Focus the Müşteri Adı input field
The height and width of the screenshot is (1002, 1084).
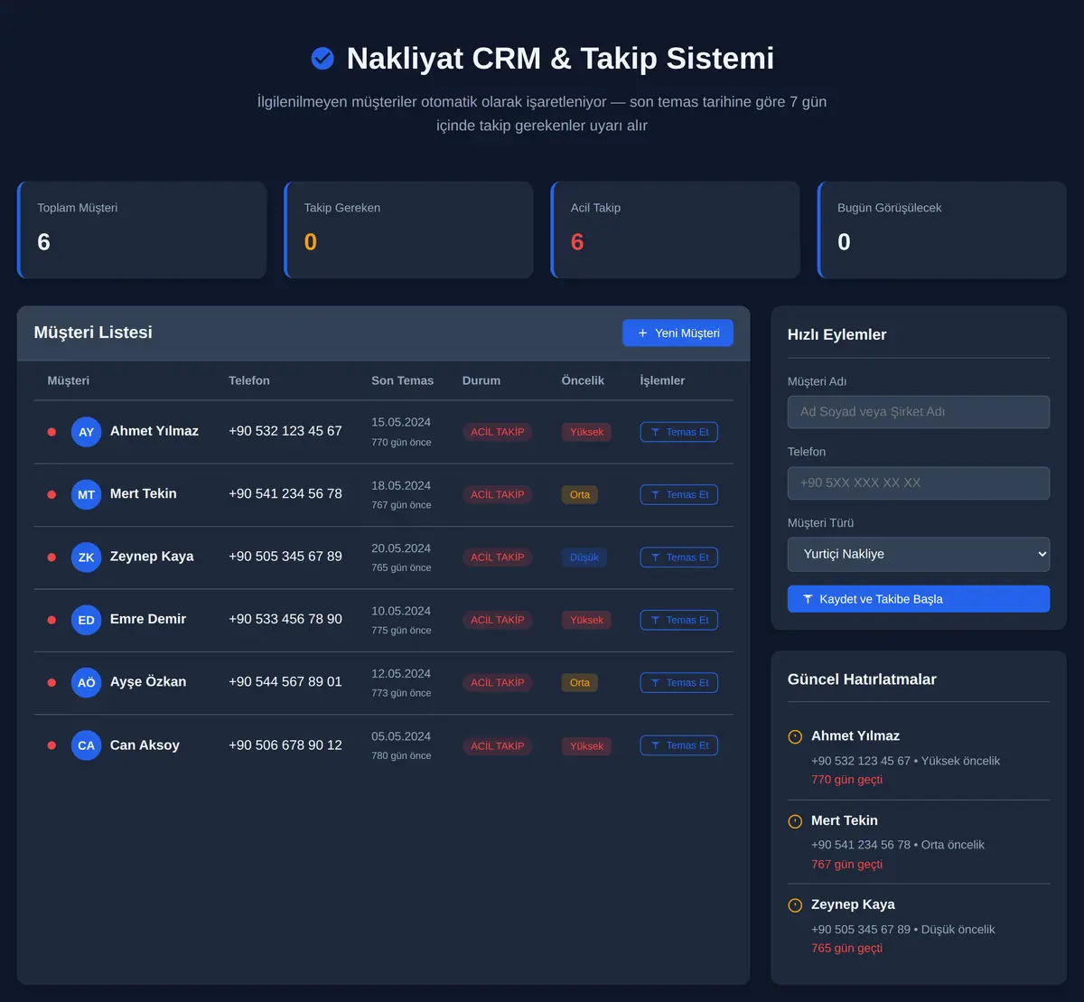[x=919, y=412]
